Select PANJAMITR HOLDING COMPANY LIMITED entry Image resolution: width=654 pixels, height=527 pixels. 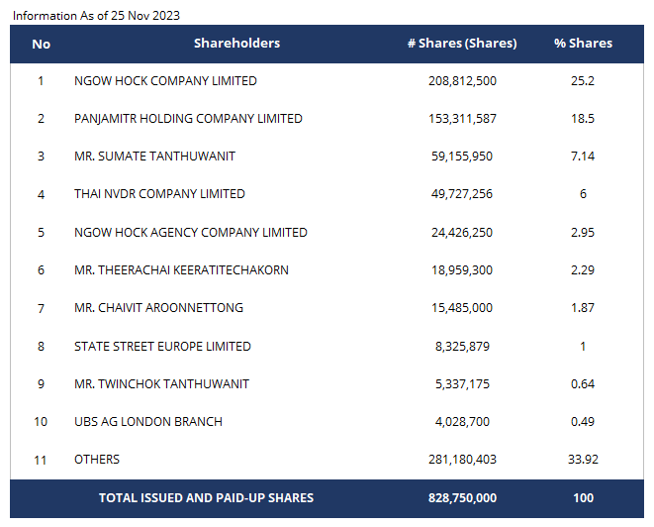click(188, 119)
